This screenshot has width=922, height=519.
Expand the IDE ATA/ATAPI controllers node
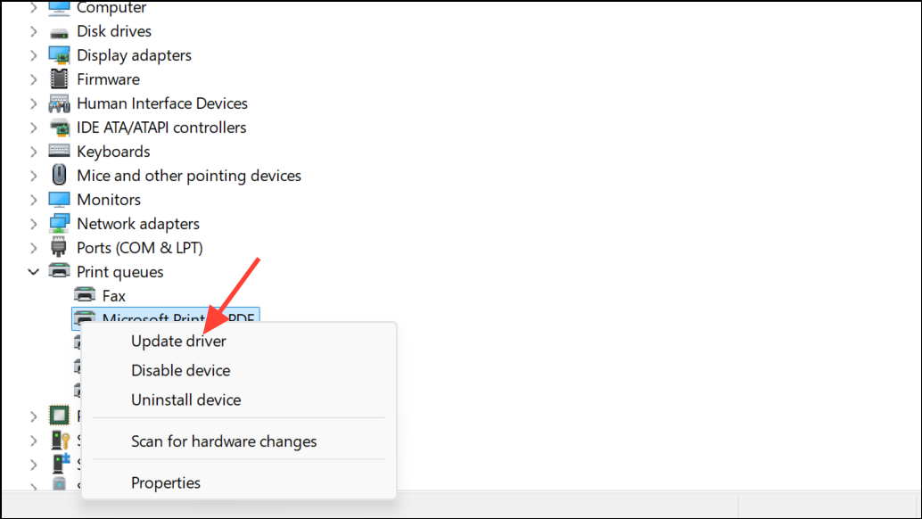click(34, 128)
